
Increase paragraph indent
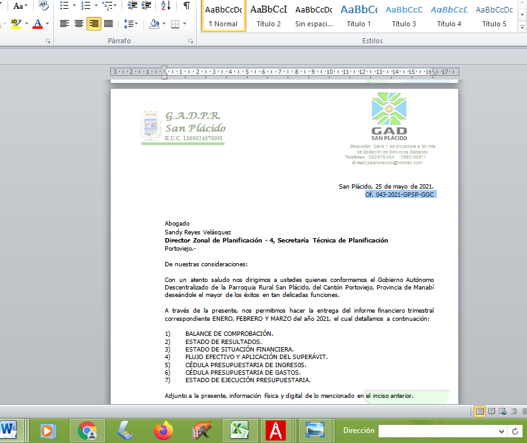click(x=147, y=6)
